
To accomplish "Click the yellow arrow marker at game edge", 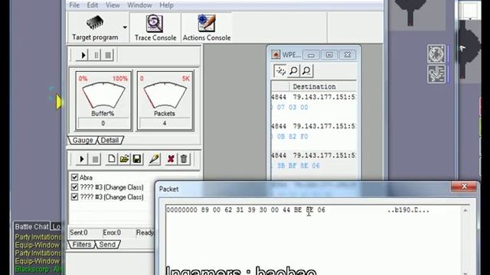I will pyautogui.click(x=59, y=102).
